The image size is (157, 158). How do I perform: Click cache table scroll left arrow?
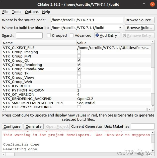coord(4,109)
